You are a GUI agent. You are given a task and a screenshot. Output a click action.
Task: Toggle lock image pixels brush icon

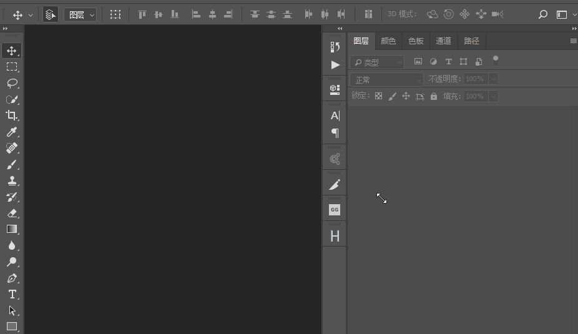pyautogui.click(x=392, y=96)
